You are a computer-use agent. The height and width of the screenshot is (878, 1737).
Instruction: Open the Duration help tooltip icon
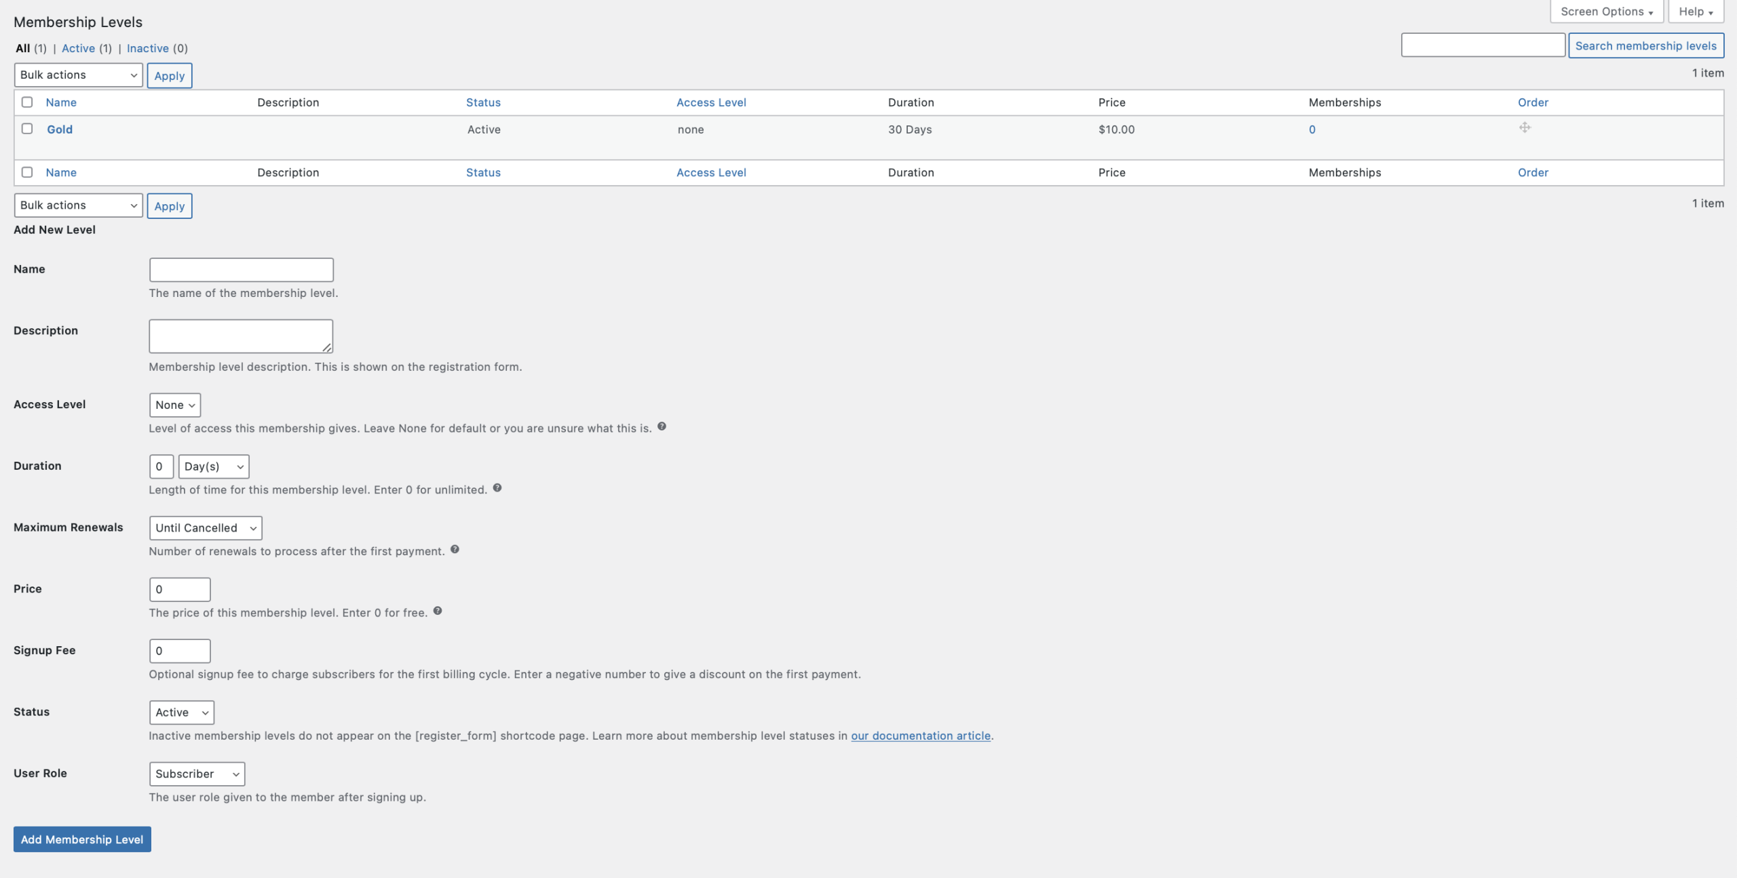pos(497,488)
